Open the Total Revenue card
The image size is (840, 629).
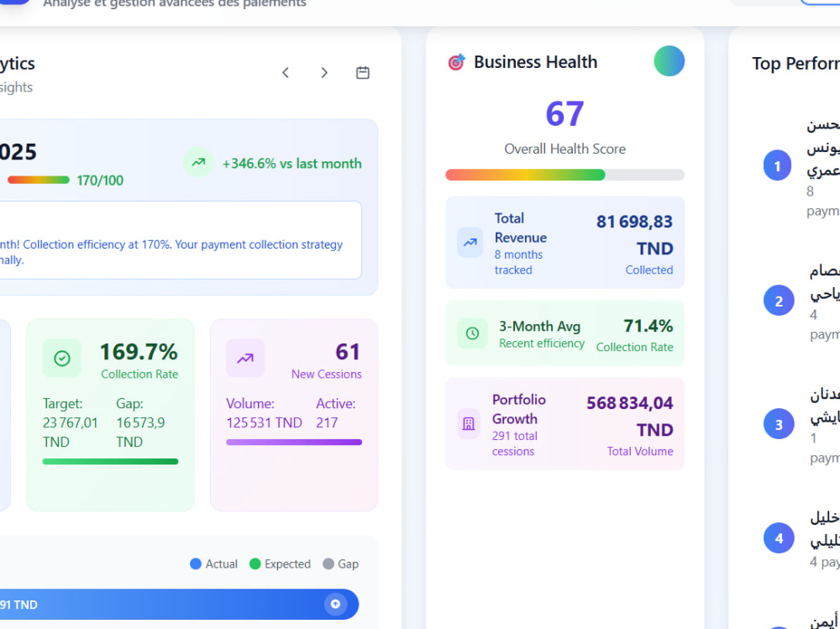[x=564, y=243]
